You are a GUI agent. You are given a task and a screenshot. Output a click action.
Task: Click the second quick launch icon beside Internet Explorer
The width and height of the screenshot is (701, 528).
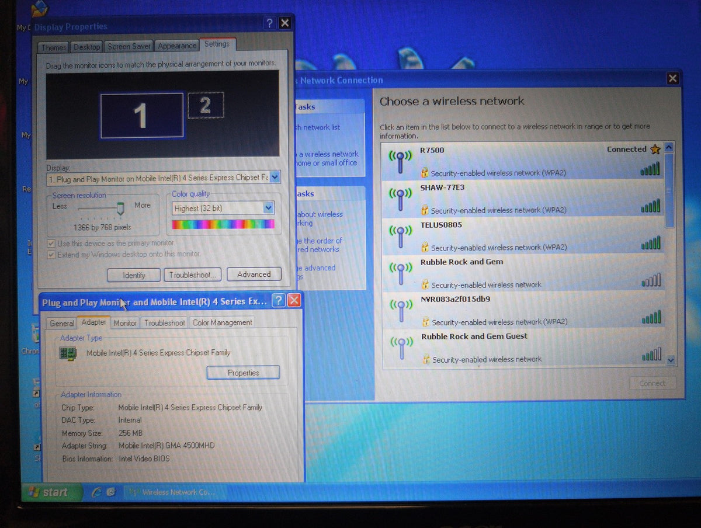point(111,492)
